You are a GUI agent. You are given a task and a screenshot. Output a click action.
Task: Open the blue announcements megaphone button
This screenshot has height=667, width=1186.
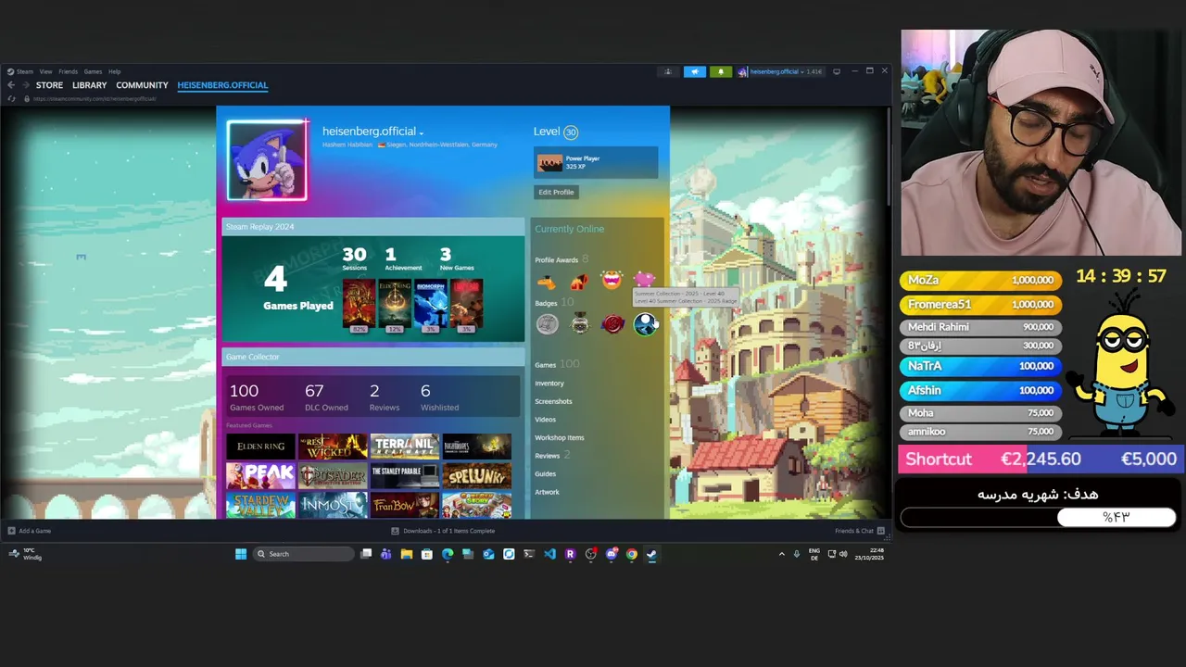(694, 71)
